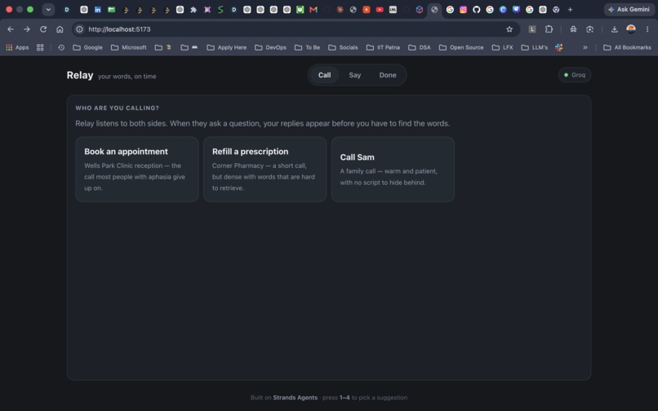Show browser downloads

pos(615,29)
